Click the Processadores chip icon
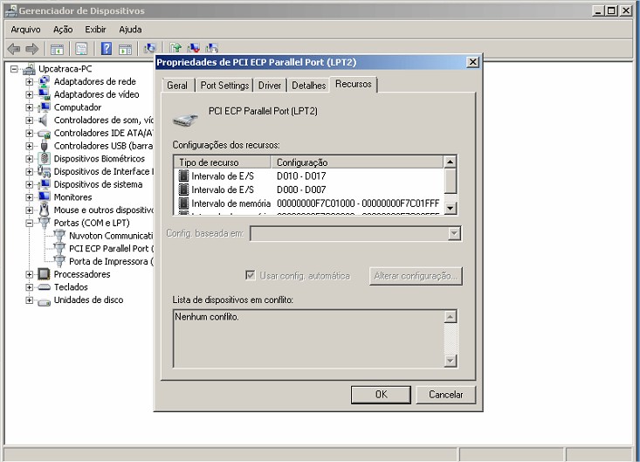Screen dimensions: 640x462 (44, 274)
